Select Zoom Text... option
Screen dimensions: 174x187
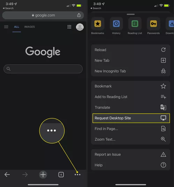131,139
